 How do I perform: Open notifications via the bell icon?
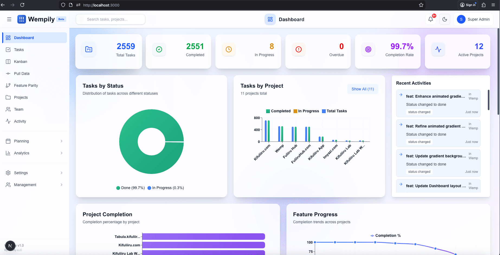pyautogui.click(x=431, y=19)
